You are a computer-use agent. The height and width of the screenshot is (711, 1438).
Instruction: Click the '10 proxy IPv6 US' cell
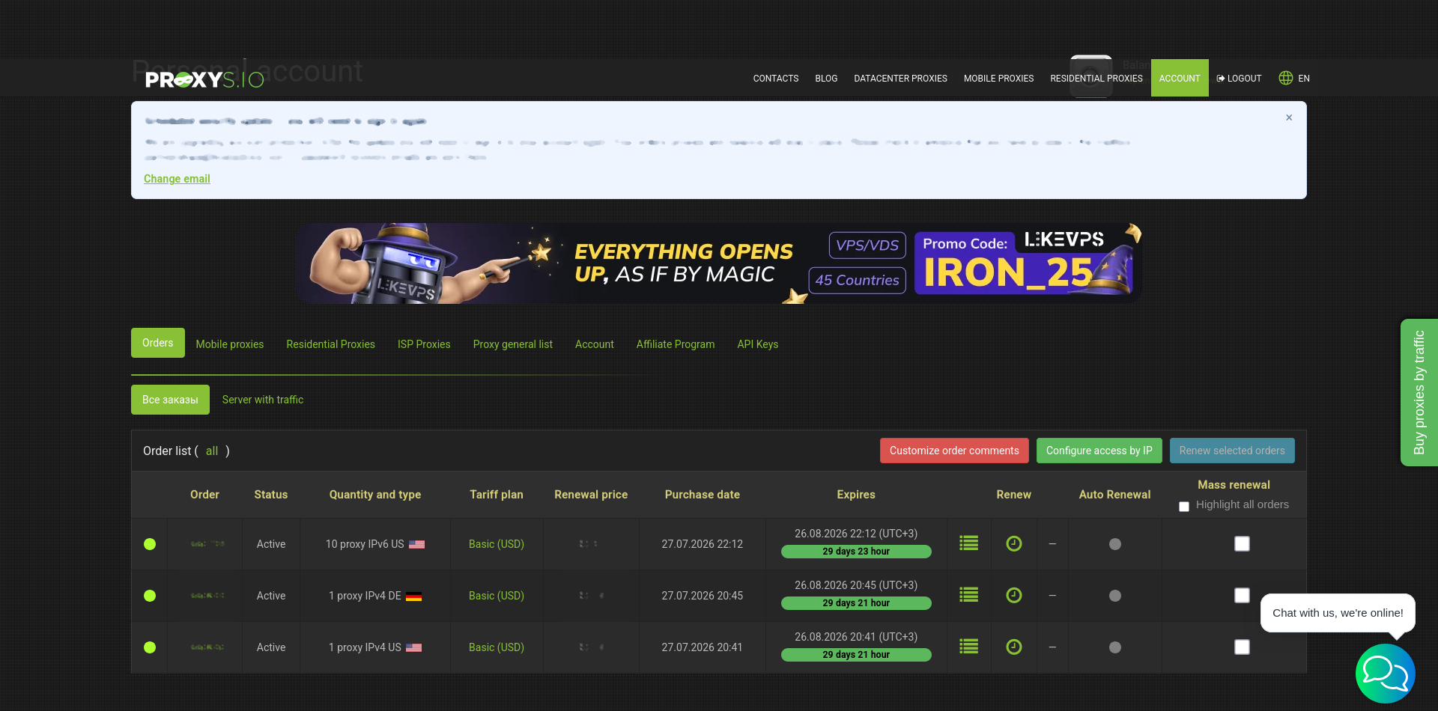tap(375, 544)
